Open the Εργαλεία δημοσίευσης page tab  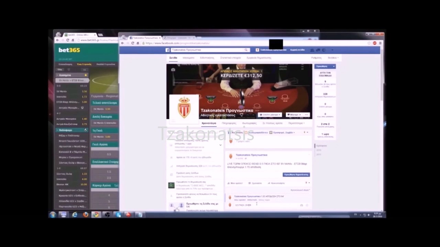coord(259,58)
